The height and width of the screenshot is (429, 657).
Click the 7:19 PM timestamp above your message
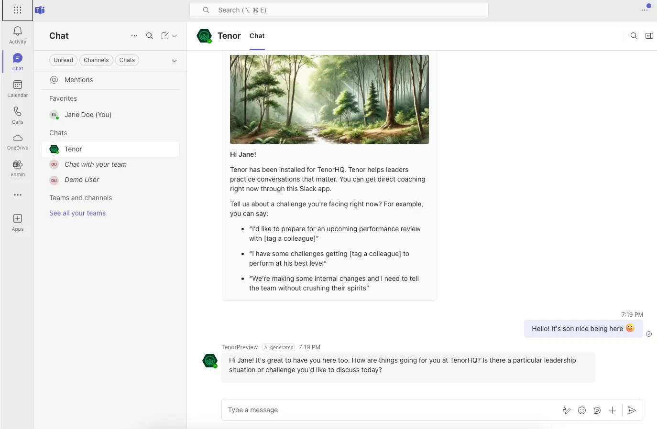pyautogui.click(x=632, y=315)
